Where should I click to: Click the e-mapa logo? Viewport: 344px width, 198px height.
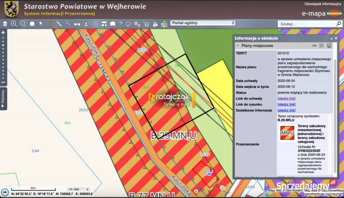(322, 14)
